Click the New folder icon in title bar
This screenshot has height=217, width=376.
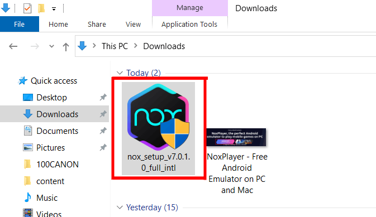41,8
